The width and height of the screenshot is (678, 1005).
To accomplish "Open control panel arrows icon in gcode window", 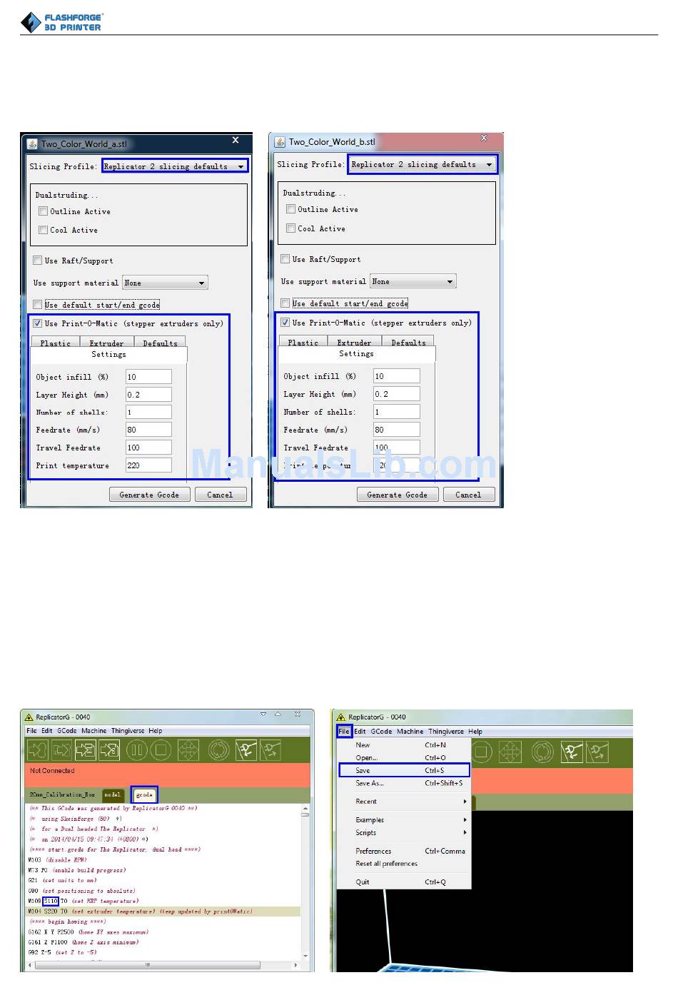I will click(188, 750).
